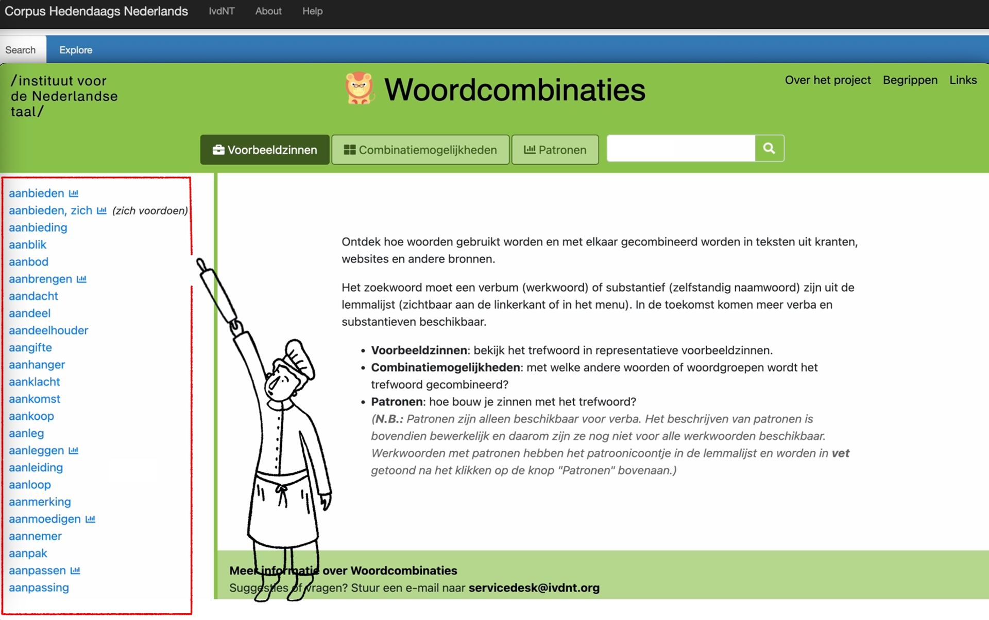
Task: Click pattern icon beside aanbrengen
Action: click(81, 279)
